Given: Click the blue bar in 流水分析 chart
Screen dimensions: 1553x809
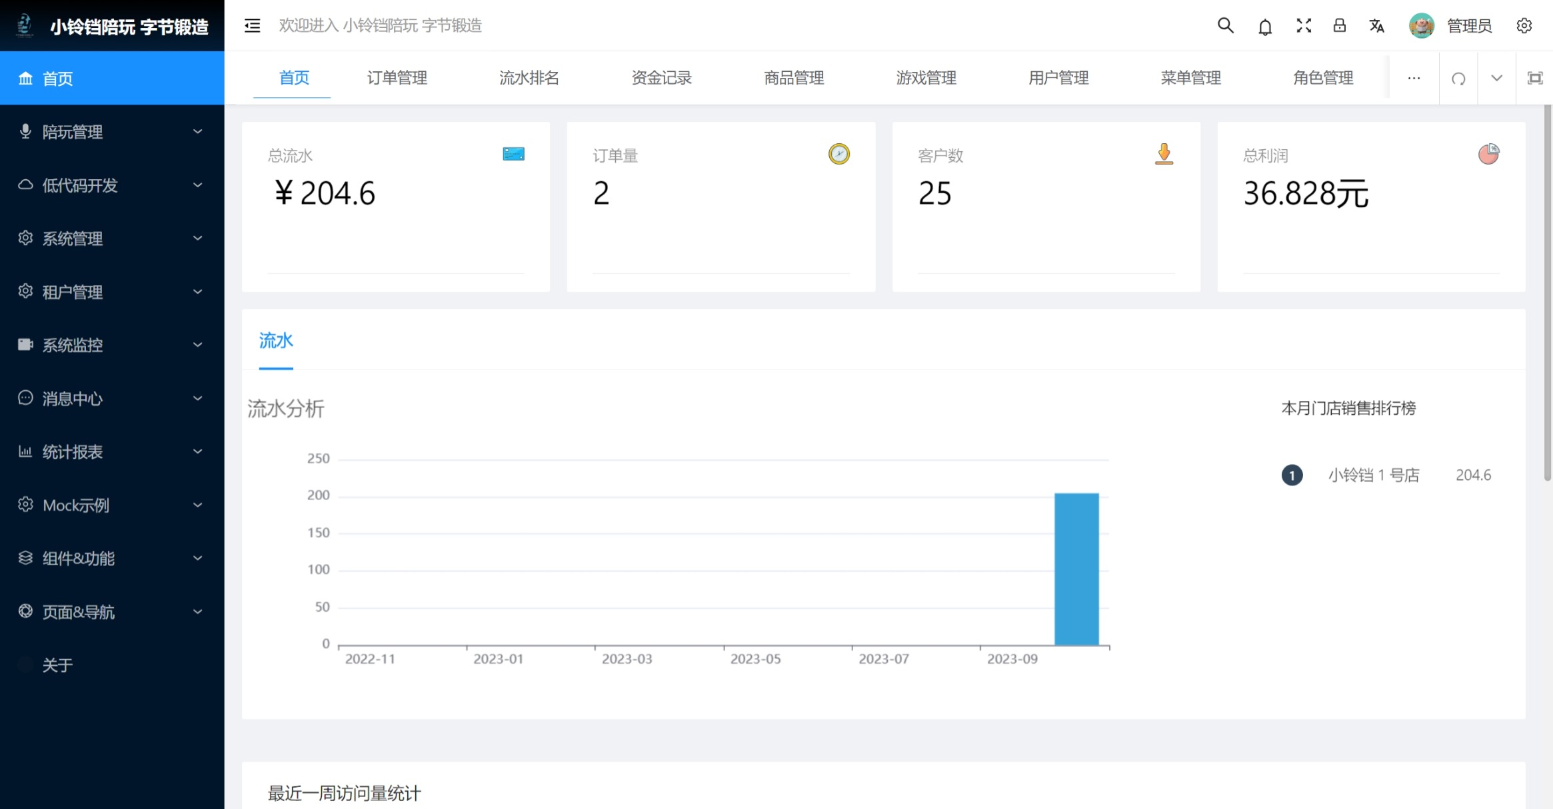Looking at the screenshot, I should [1076, 569].
